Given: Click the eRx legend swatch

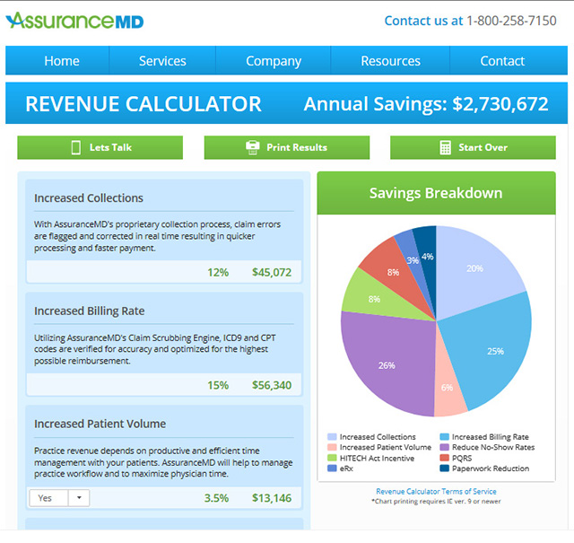Looking at the screenshot, I should [x=332, y=469].
